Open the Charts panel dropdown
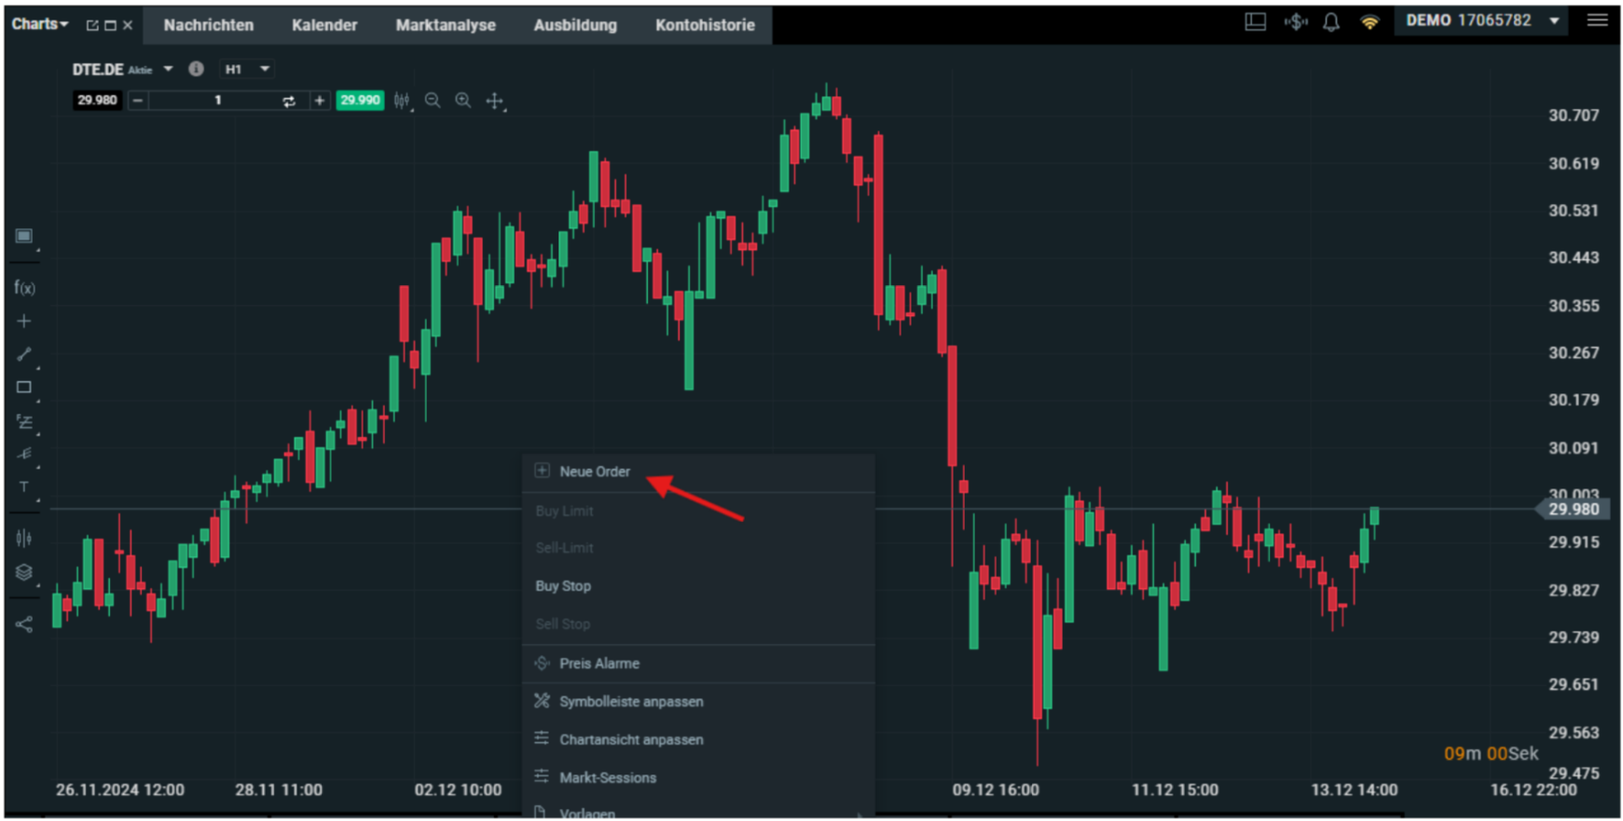 coord(39,24)
